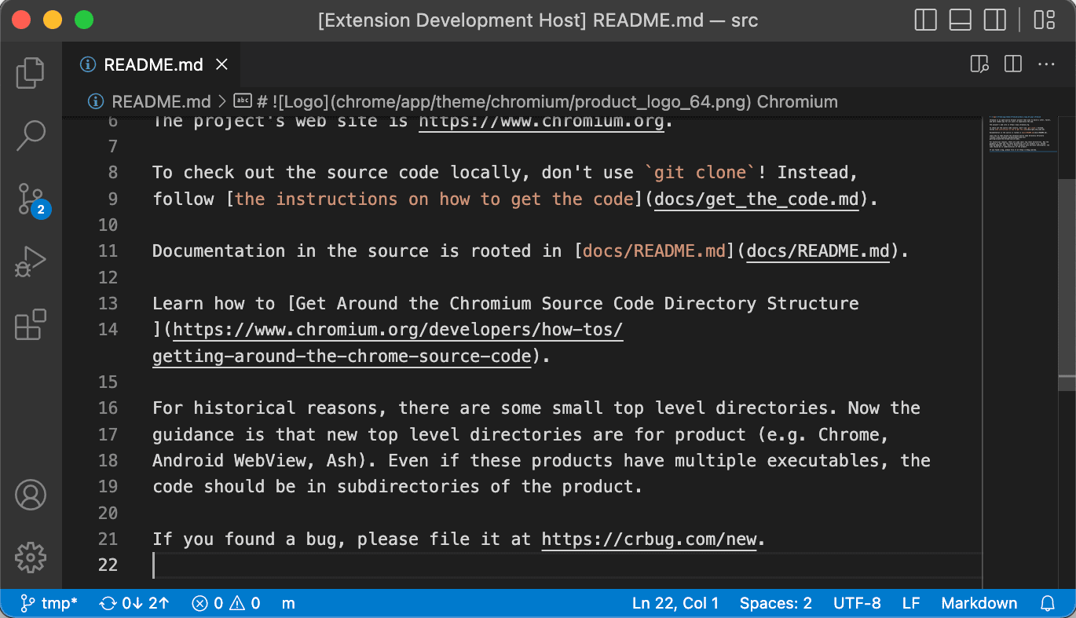Open the Manage gear settings icon
Screen dimensions: 1076x618
[31, 557]
